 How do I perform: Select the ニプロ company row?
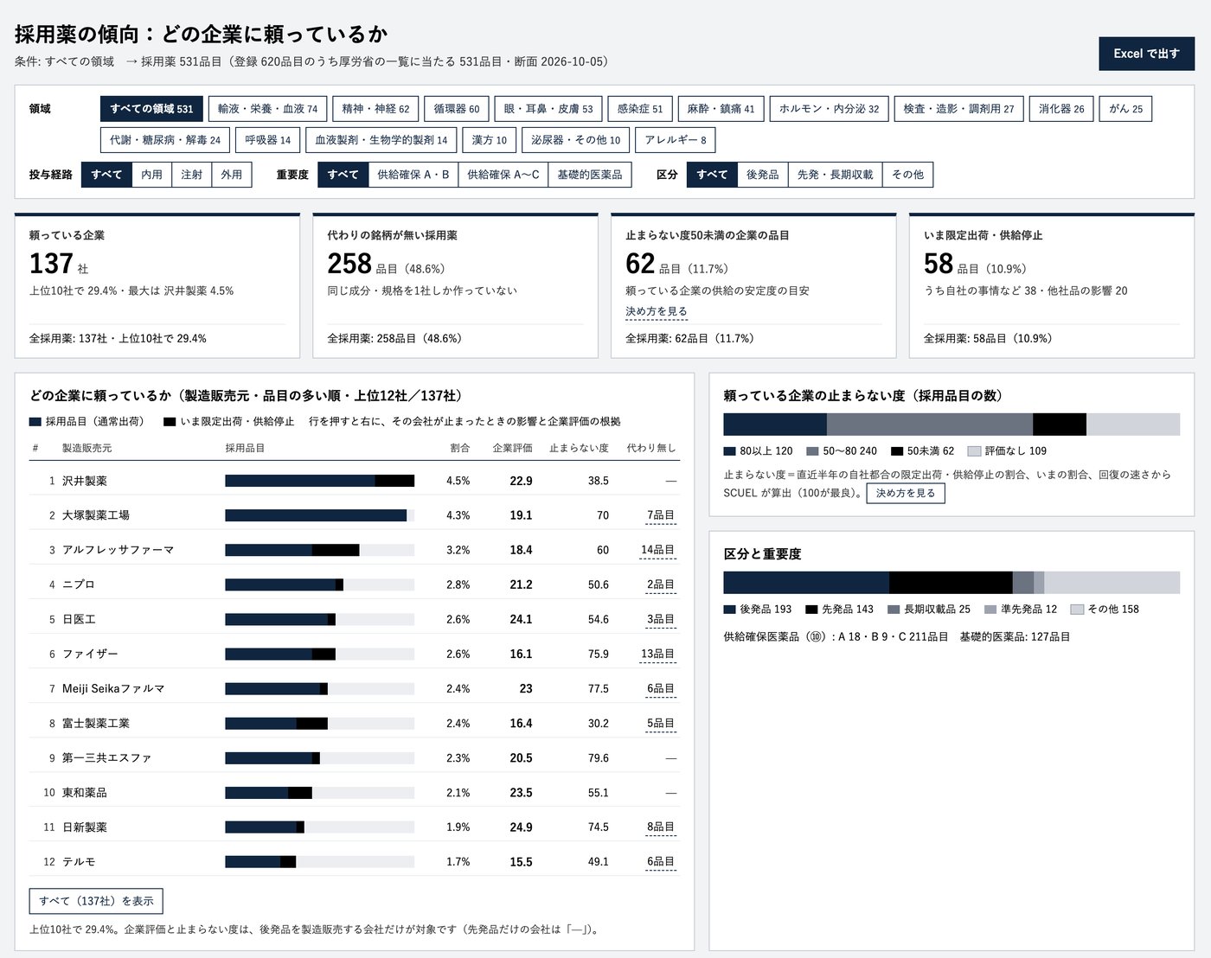click(354, 584)
